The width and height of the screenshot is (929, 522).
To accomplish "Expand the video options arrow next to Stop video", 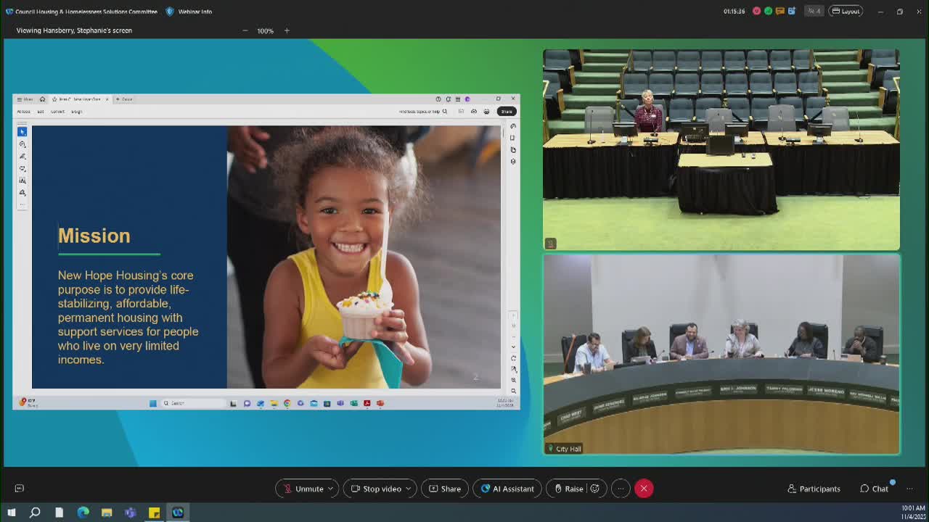I will point(408,489).
